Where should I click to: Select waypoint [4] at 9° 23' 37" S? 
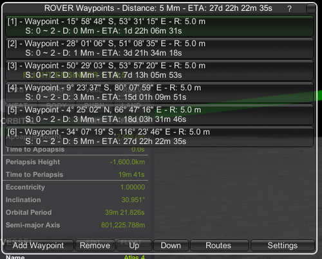[159, 93]
